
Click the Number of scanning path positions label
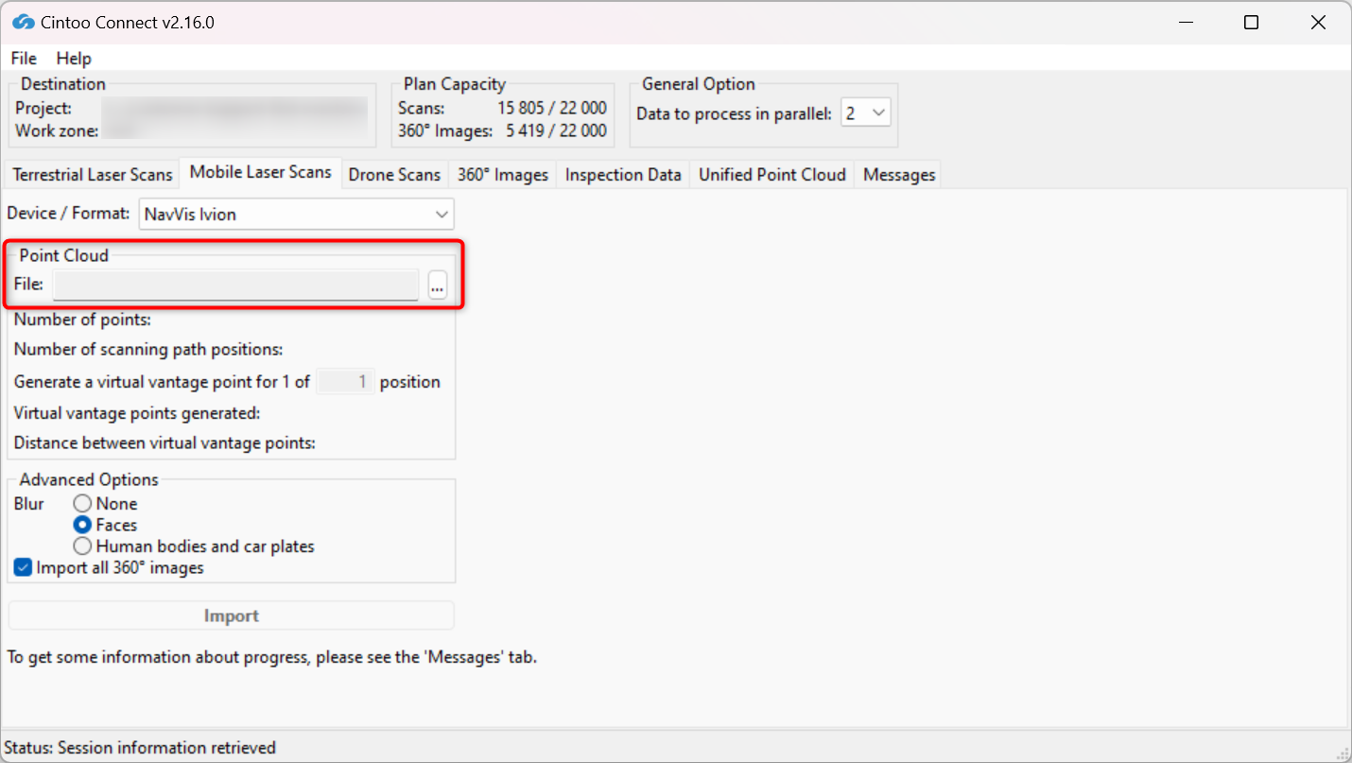click(148, 349)
